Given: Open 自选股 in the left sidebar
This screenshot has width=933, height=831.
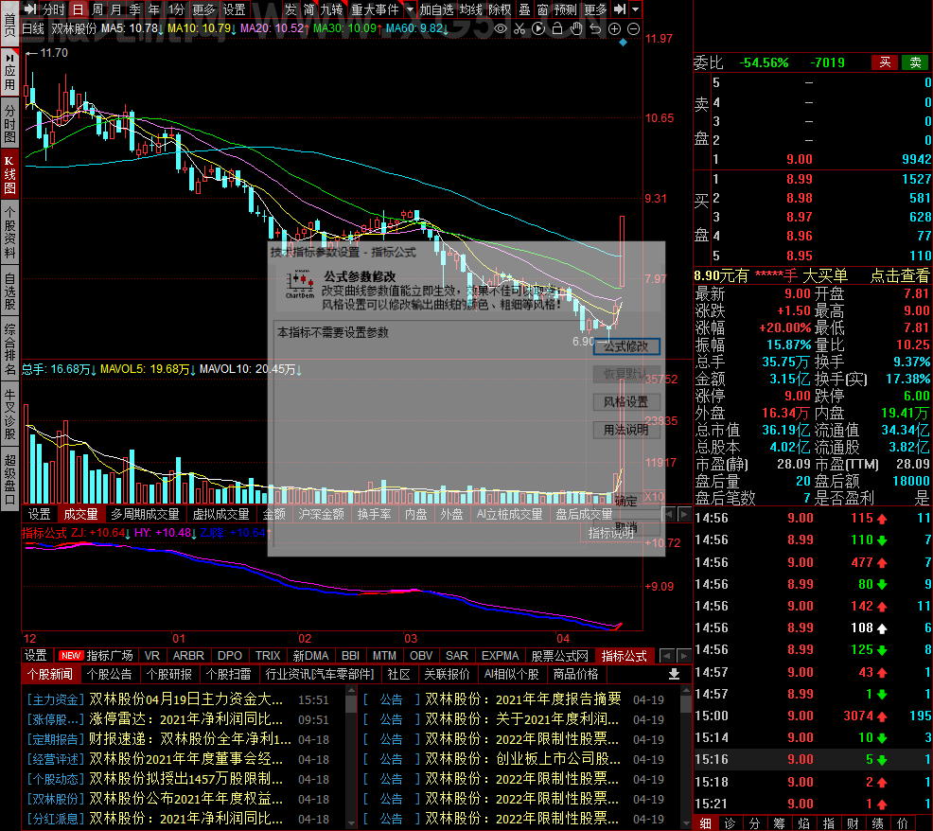Looking at the screenshot, I should (10, 291).
